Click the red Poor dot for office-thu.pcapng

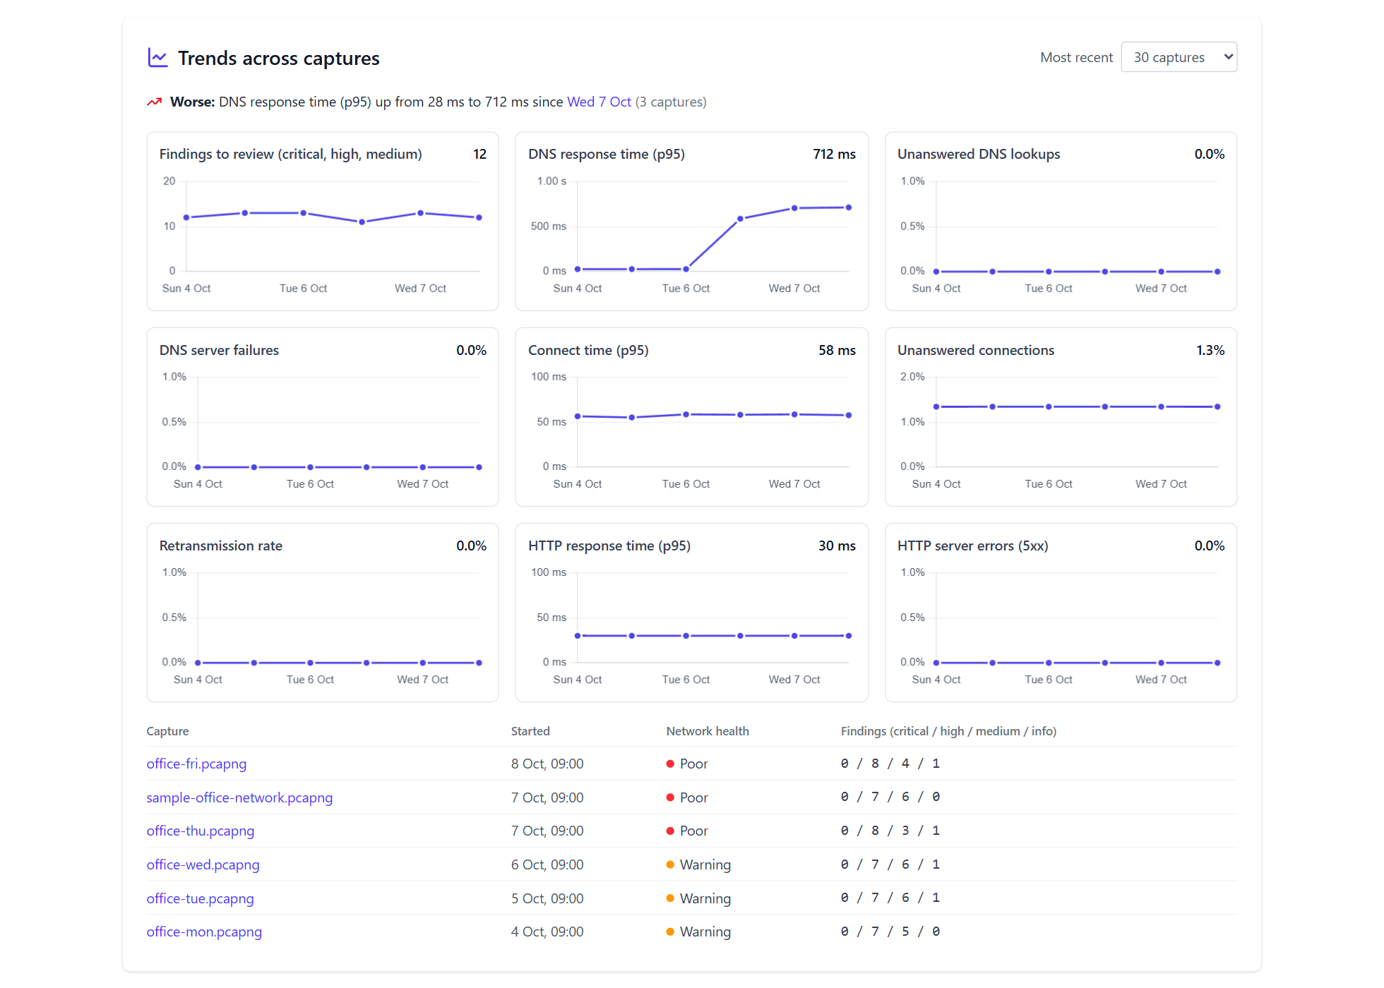pyautogui.click(x=670, y=831)
